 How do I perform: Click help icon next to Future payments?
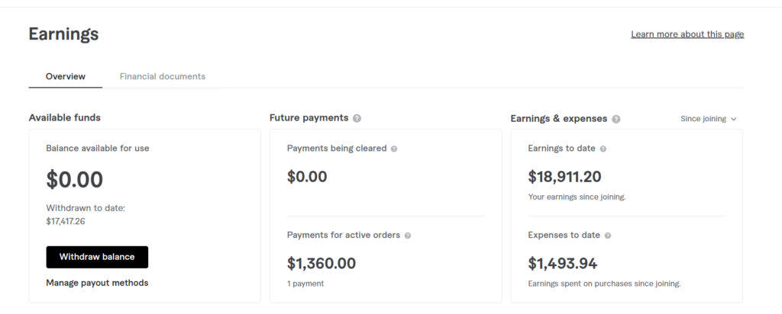click(357, 118)
